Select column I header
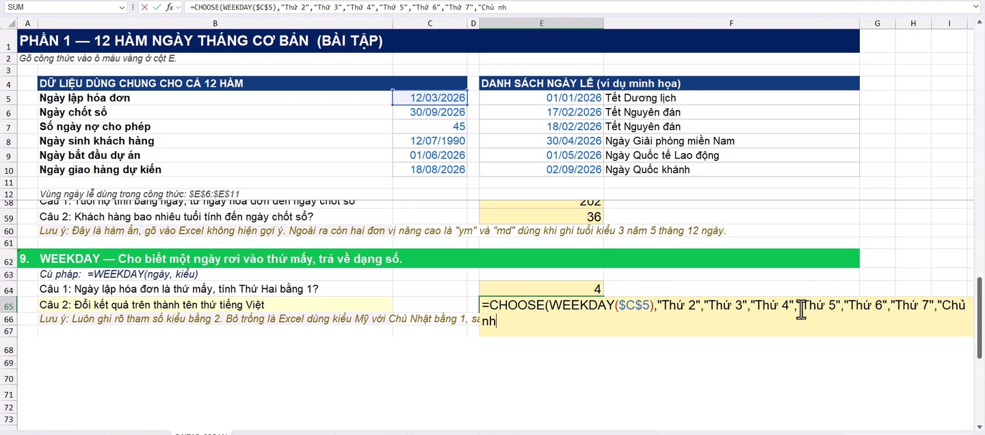985x435 pixels. coord(950,23)
